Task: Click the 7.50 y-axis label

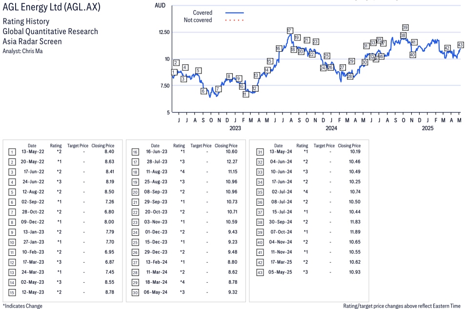Action: point(165,86)
